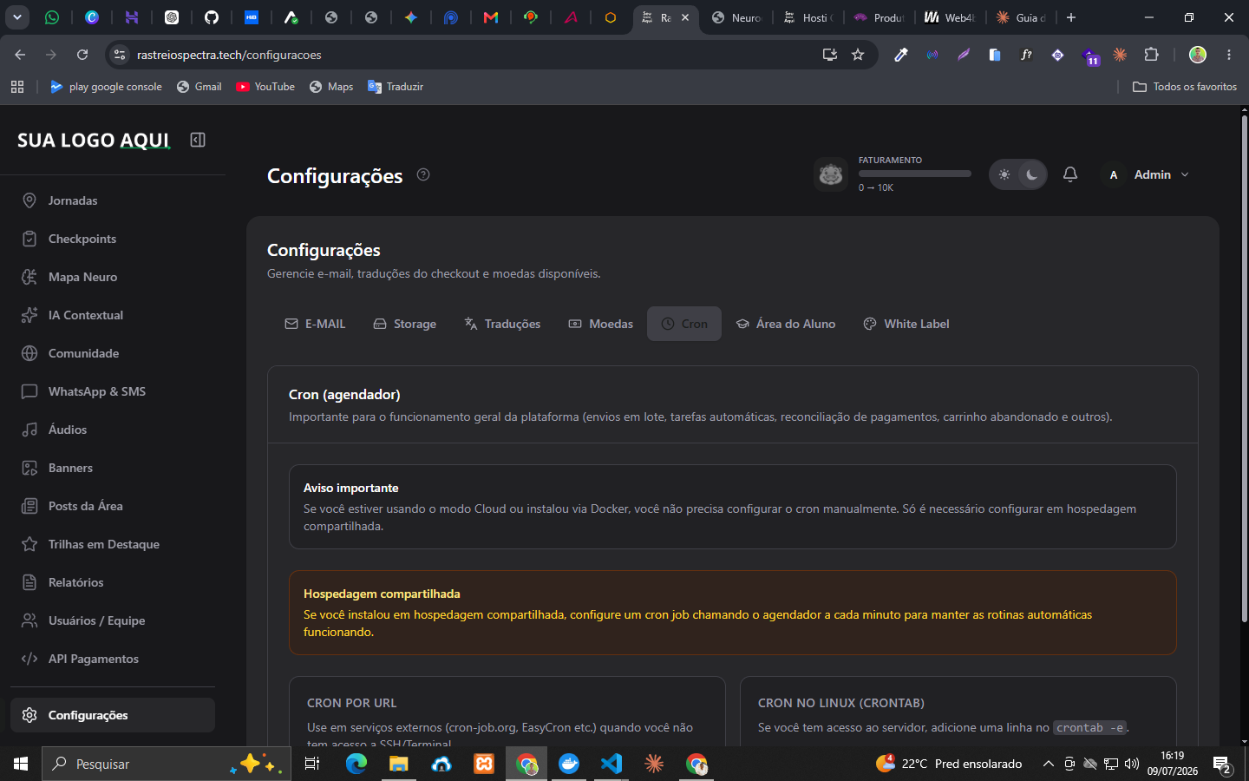Click the gorilla faturamento badge

tap(831, 174)
